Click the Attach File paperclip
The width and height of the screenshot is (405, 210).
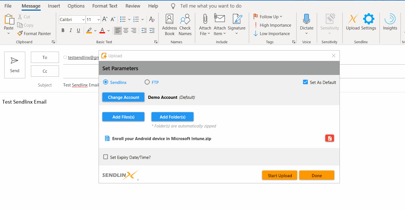205,19
